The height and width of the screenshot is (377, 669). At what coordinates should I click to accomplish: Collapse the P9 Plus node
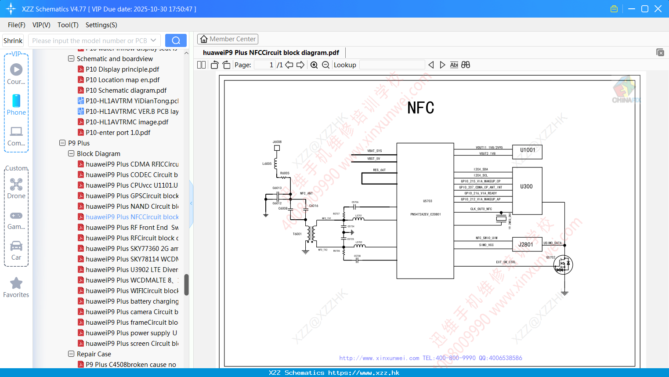pyautogui.click(x=62, y=143)
